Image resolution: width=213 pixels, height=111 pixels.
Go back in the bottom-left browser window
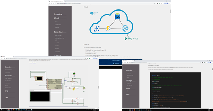coord(1,58)
